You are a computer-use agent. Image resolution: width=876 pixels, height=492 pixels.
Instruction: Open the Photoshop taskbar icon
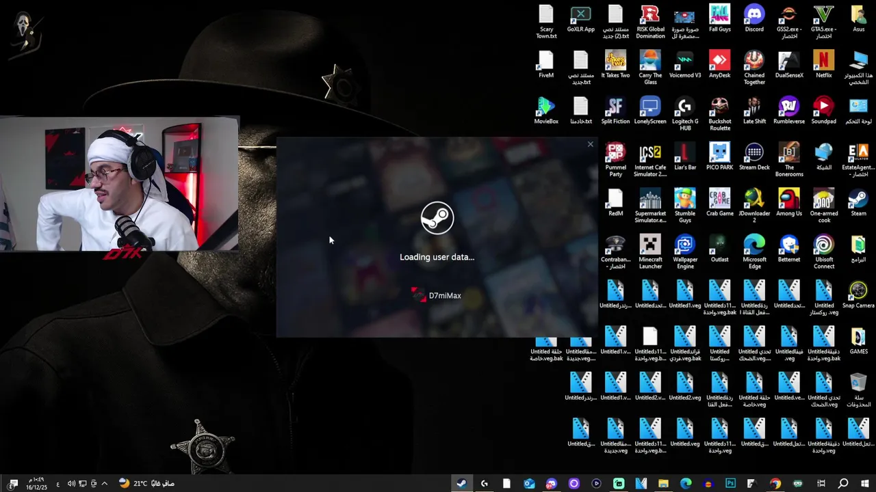pos(730,483)
